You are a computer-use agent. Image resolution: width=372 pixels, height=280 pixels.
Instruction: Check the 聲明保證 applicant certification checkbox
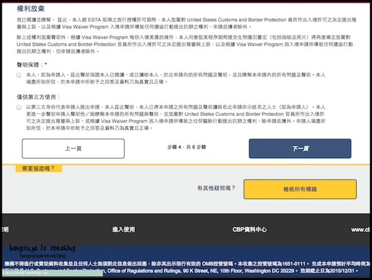click(x=19, y=75)
